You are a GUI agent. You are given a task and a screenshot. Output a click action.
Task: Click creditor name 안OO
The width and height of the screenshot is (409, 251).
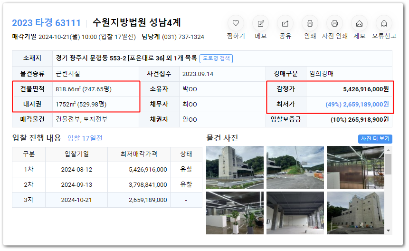[x=190, y=119]
